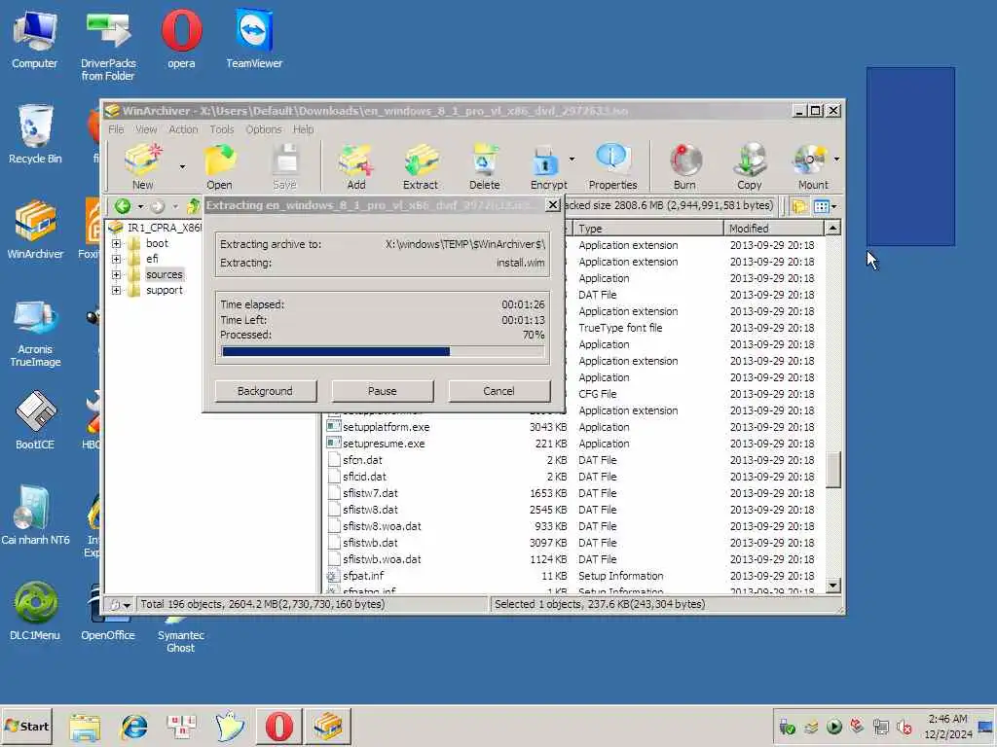Expand the support folder tree node
Image resolution: width=997 pixels, height=747 pixels.
116,290
